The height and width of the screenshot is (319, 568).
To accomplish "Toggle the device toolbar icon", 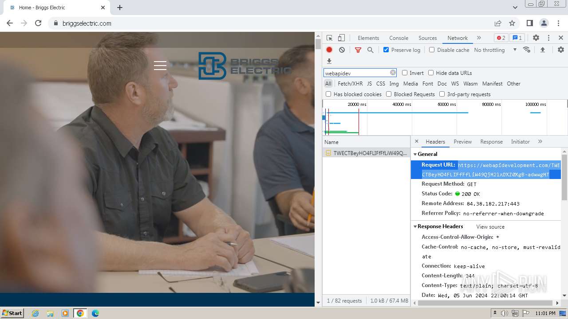I will [x=341, y=38].
